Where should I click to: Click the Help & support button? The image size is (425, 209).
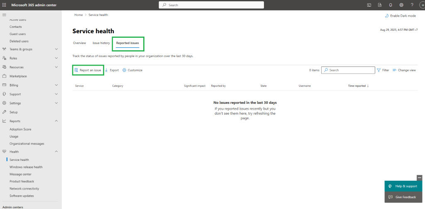click(x=403, y=186)
